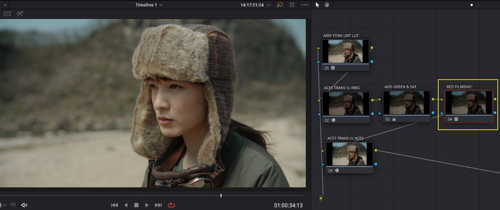Toggle the loop playback button
The width and height of the screenshot is (500, 210).
[x=171, y=205]
